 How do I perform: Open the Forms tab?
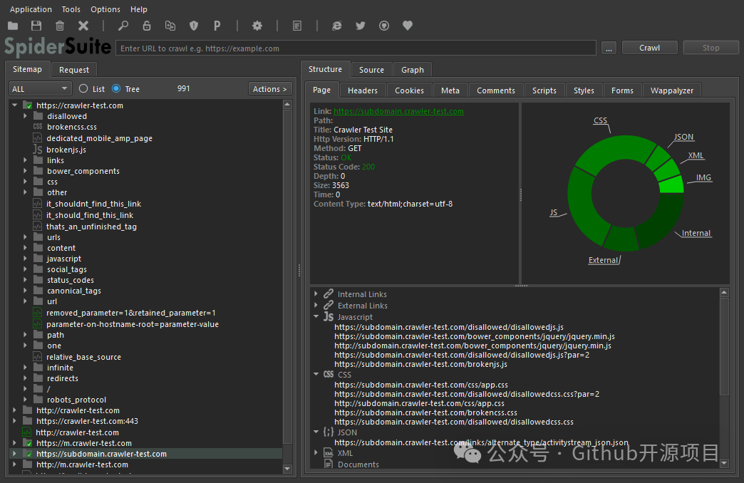tap(622, 90)
